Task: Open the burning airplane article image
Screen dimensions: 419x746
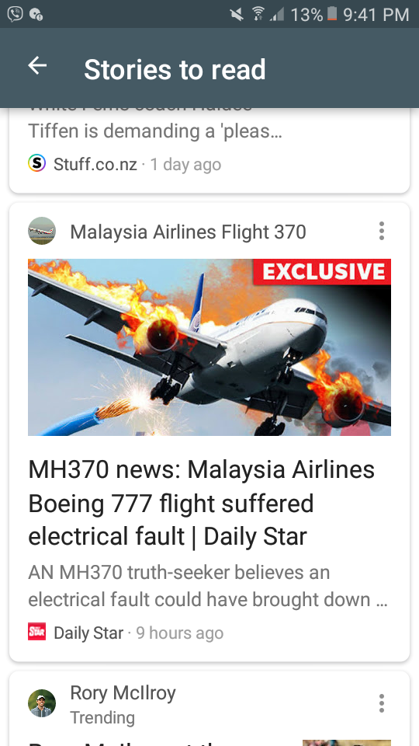Action: [x=209, y=347]
